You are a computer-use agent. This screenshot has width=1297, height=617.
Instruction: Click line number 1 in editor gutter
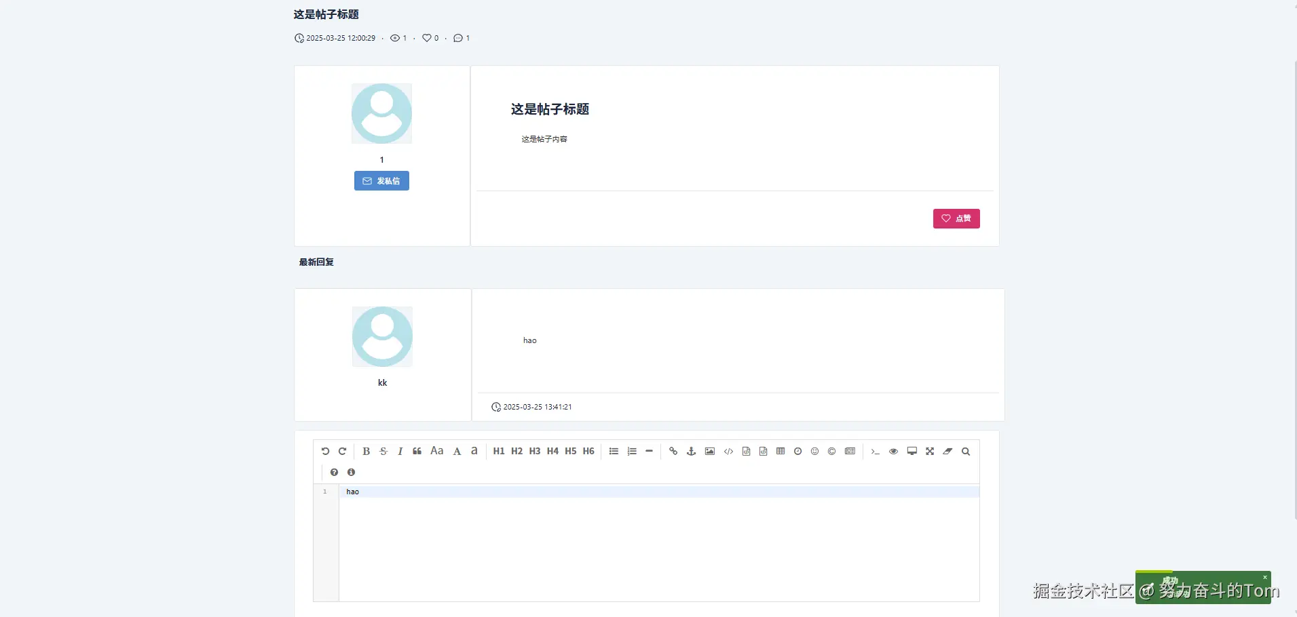click(325, 492)
